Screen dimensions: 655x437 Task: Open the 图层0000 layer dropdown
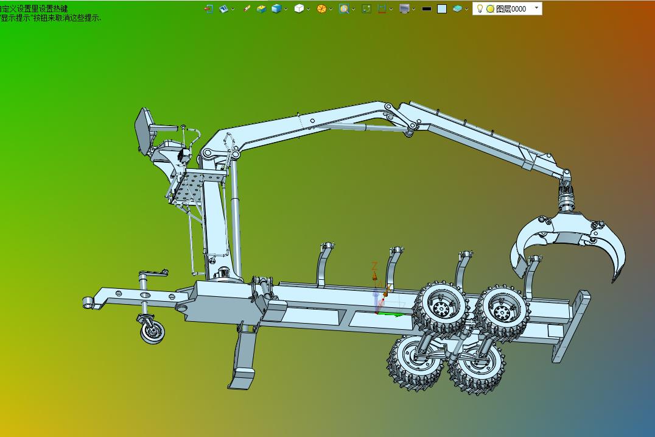(537, 8)
